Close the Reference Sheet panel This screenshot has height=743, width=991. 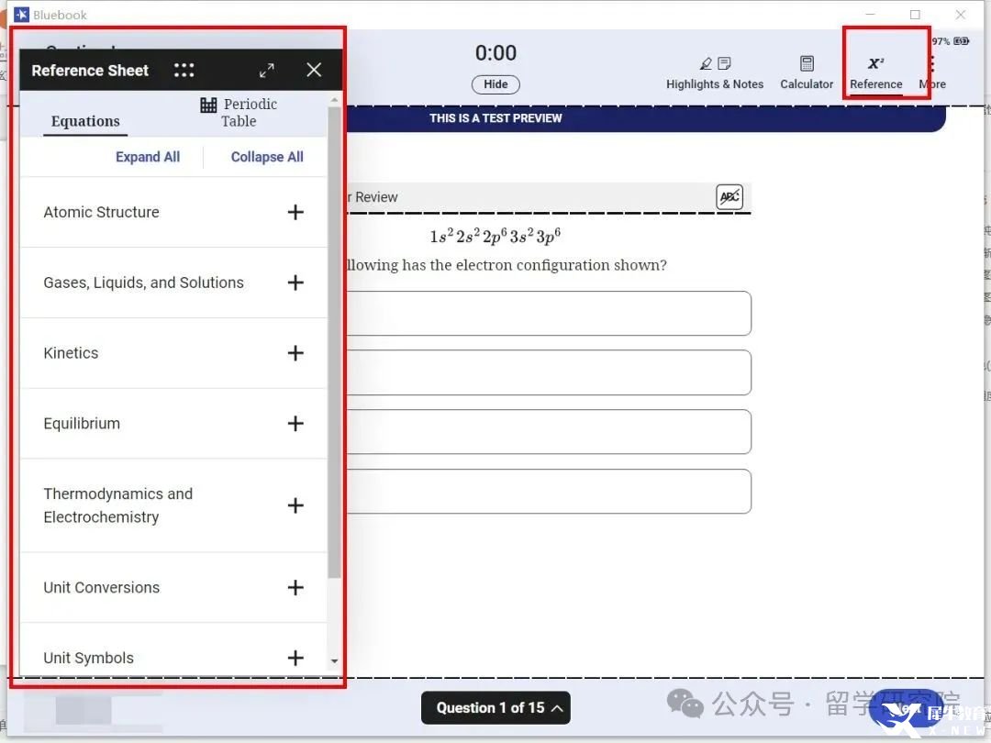click(x=314, y=70)
